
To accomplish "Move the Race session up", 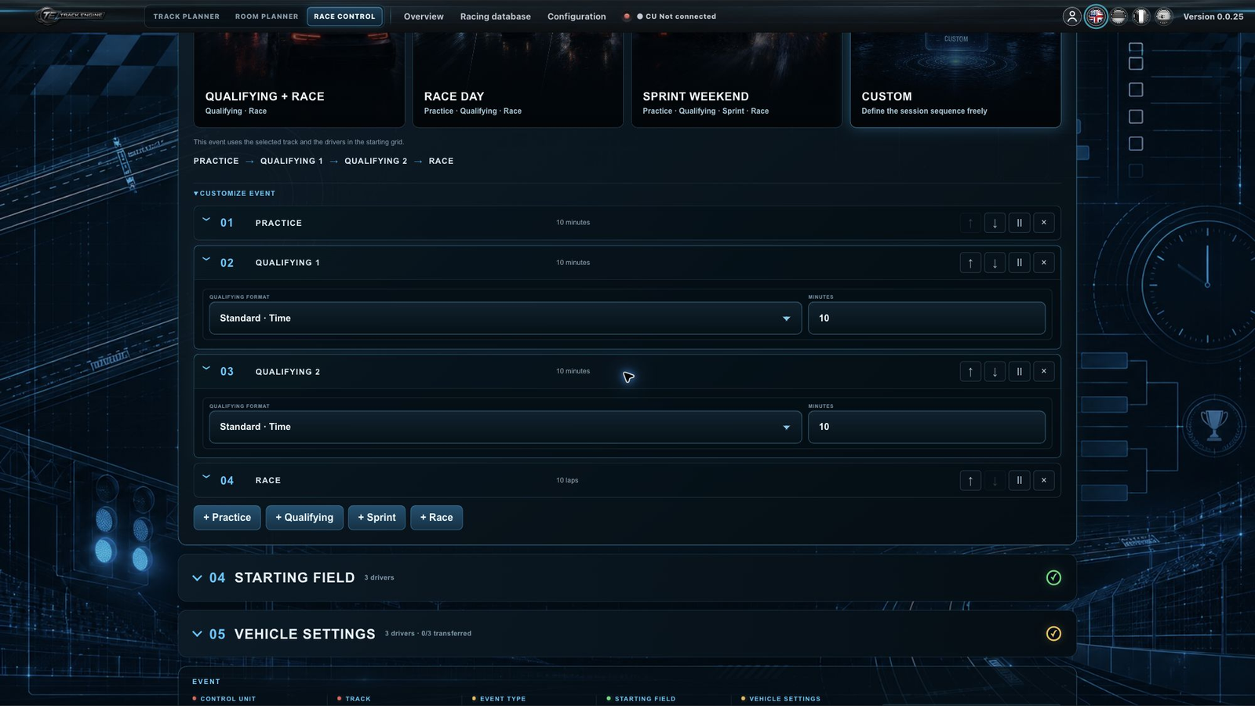I will tap(970, 480).
